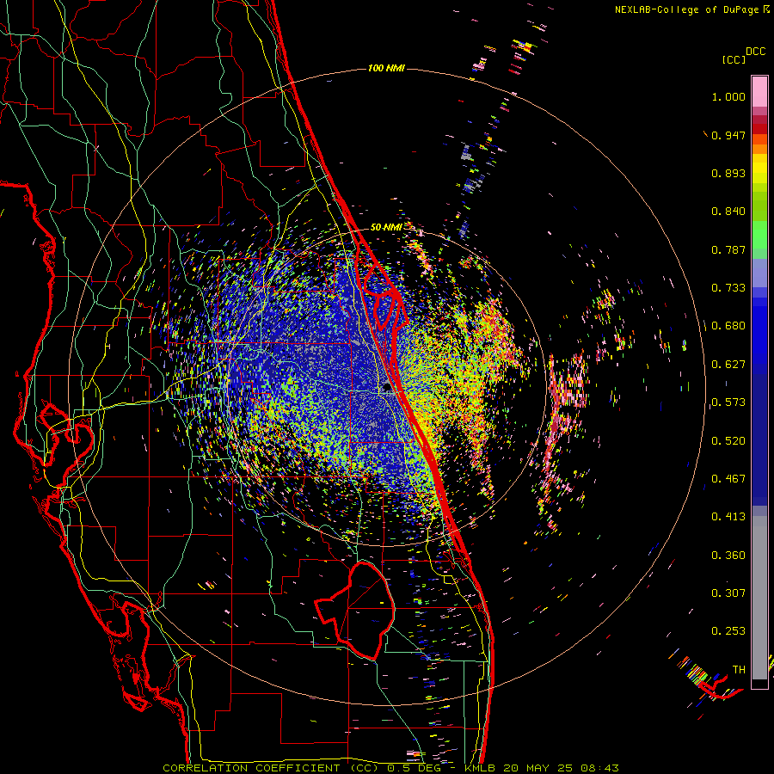Click the black radar site dot at center
Image resolution: width=774 pixels, height=774 pixels.
coord(388,388)
